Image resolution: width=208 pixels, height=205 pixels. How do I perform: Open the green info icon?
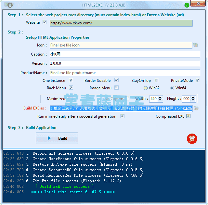187,5
